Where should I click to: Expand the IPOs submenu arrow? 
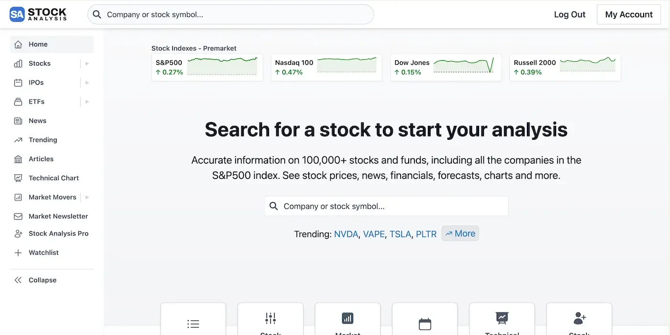point(87,83)
